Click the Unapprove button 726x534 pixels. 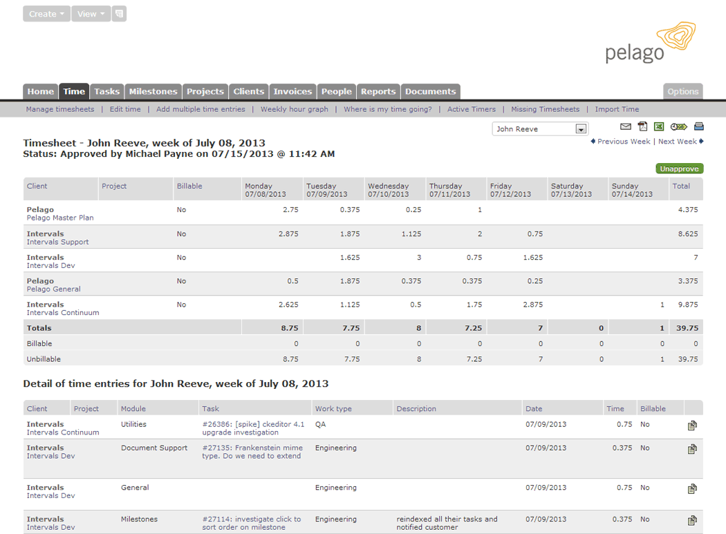coord(680,168)
